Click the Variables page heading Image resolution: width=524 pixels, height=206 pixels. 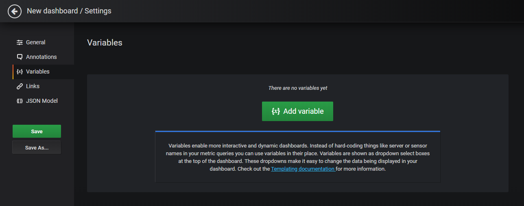point(105,43)
